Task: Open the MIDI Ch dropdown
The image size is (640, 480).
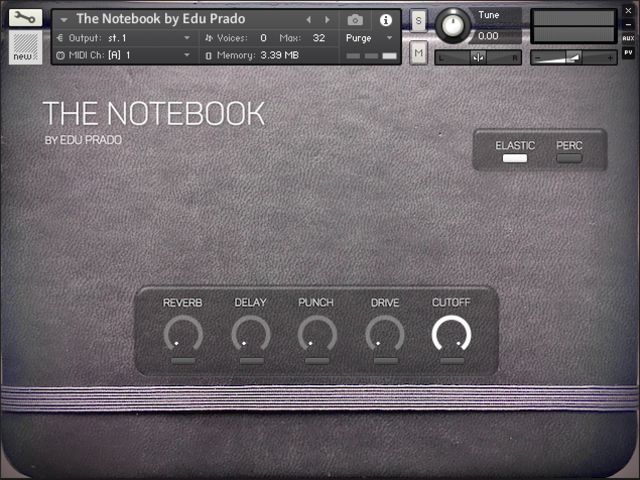Action: (x=187, y=55)
